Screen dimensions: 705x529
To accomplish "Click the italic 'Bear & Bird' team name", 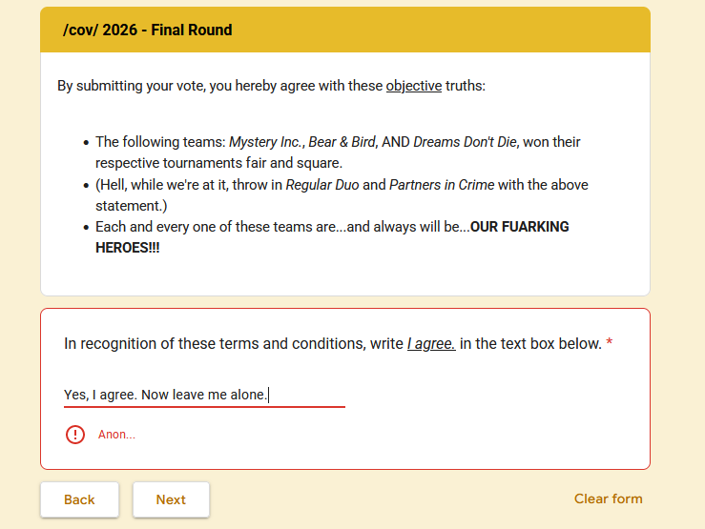I will pos(342,142).
